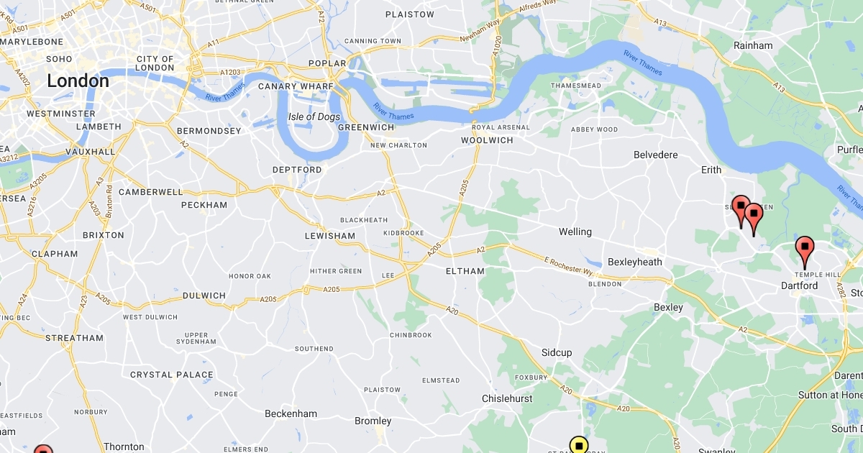This screenshot has height=453, width=863.
Task: Click the Dartford town label
Action: point(799,285)
